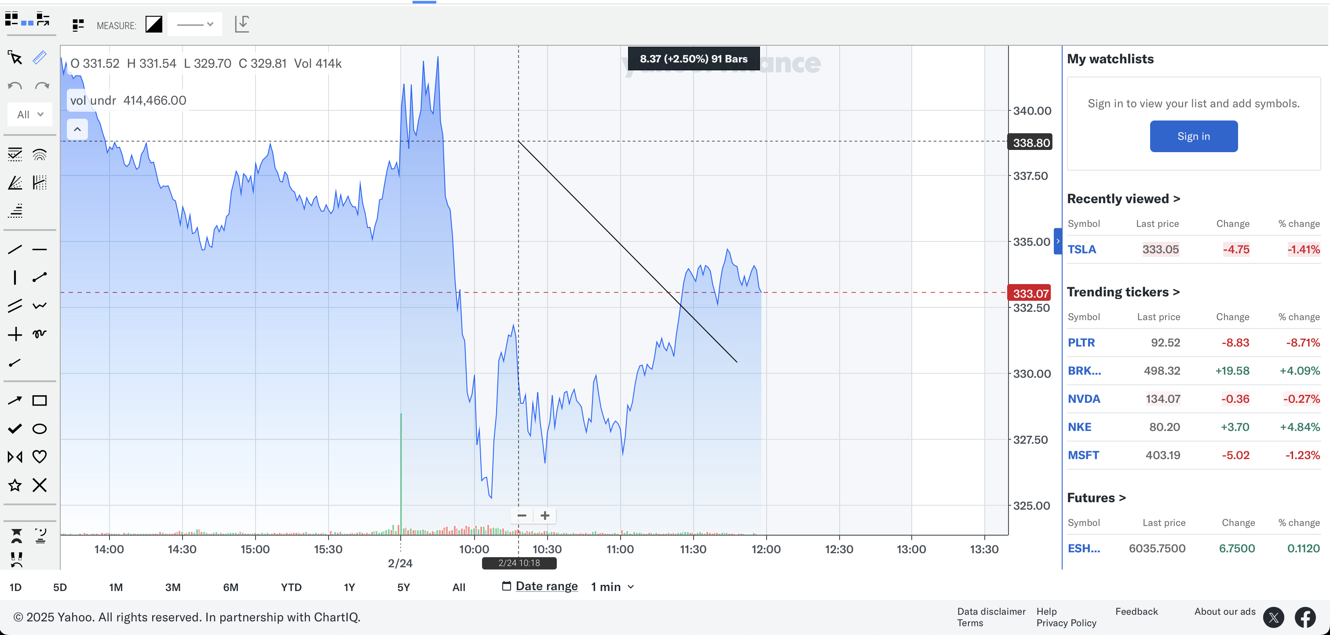Open the line style dropdown
The width and height of the screenshot is (1330, 635).
point(195,24)
